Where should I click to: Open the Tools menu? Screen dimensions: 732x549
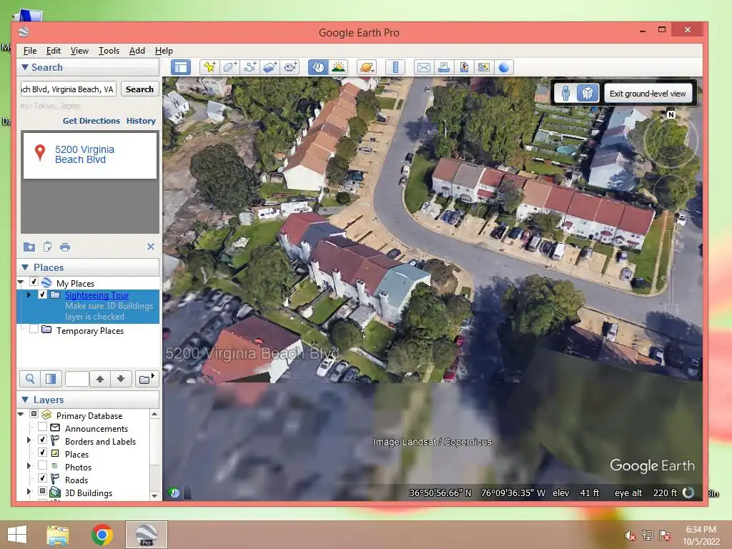point(109,51)
